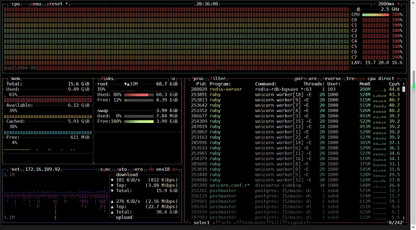Select unicorn worker[9] process row
The image size is (416, 230).
pyautogui.click(x=295, y=100)
